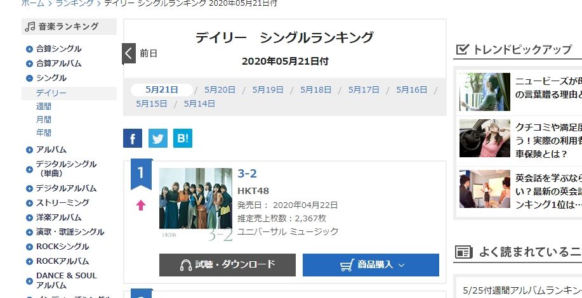Expand ROCKアルバム plus icon
This screenshot has height=298, width=582.
point(29,262)
